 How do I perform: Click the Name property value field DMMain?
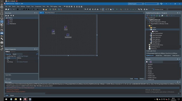(27, 58)
